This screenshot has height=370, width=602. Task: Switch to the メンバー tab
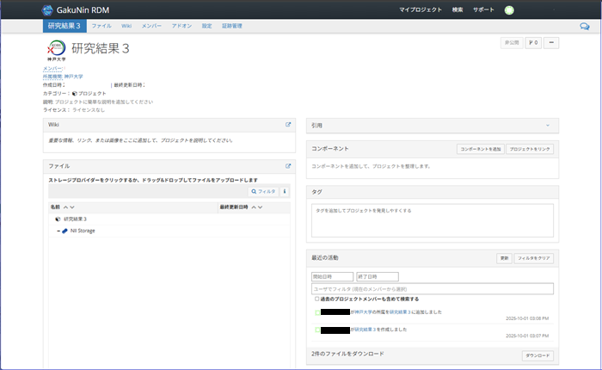click(x=151, y=27)
